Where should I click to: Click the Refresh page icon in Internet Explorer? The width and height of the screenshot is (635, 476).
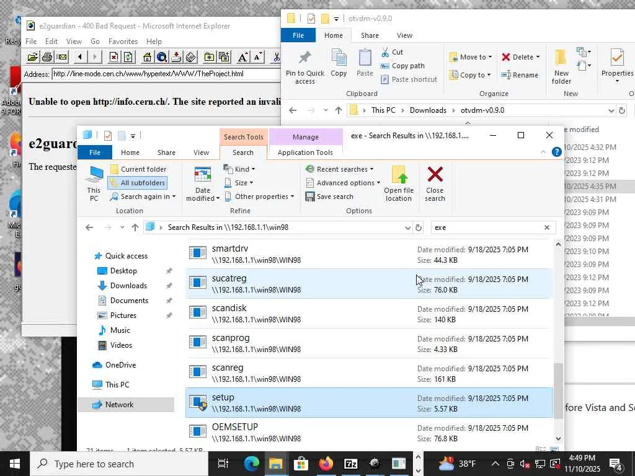[128, 57]
